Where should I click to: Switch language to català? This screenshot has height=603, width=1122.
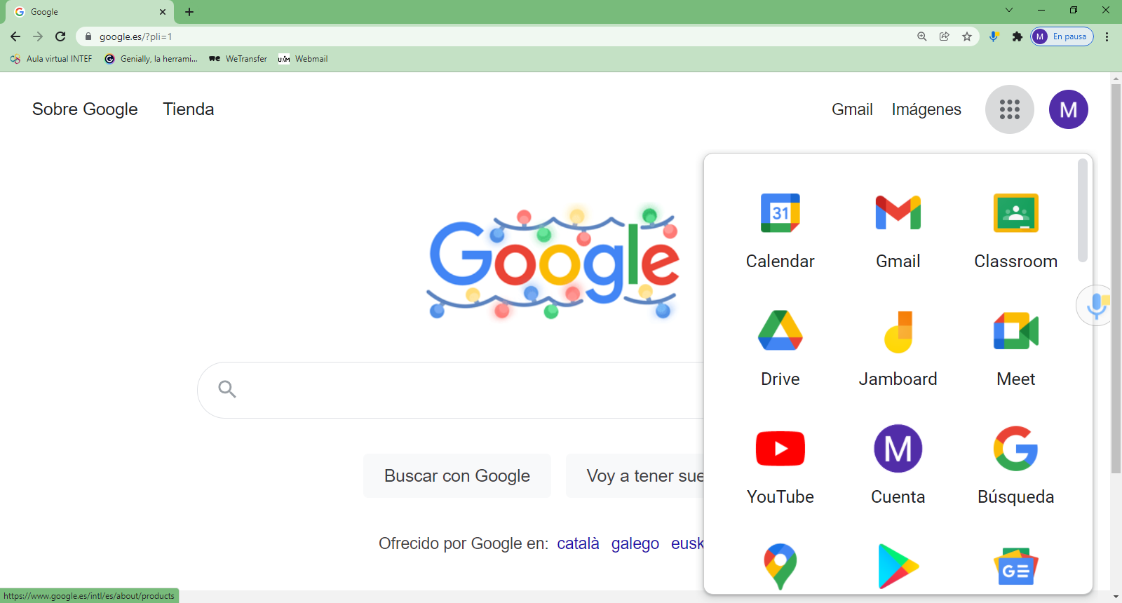pyautogui.click(x=578, y=543)
